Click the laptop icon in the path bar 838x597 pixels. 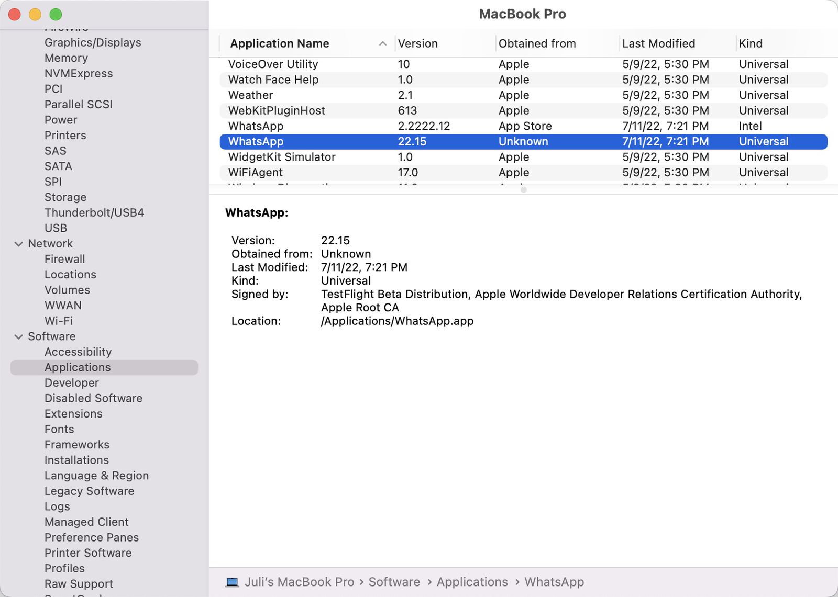point(232,582)
